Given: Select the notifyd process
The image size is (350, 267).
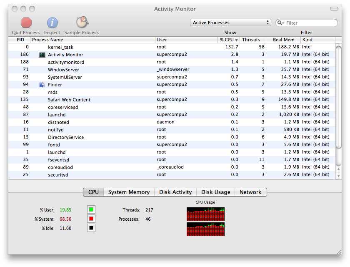Looking at the screenshot, I should [172, 130].
